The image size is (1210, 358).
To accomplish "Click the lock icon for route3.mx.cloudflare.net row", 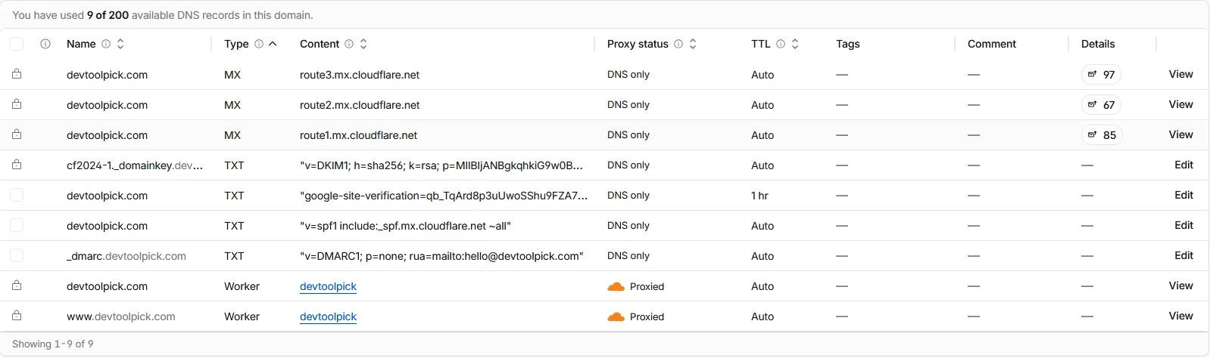I will pos(17,74).
